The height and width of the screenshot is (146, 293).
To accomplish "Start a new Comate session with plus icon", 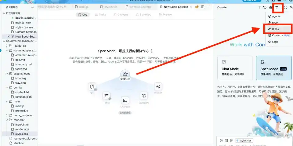I will pyautogui.click(x=259, y=7).
